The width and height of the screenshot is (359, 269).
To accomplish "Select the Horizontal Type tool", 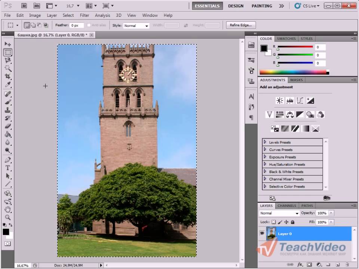I will (7, 168).
